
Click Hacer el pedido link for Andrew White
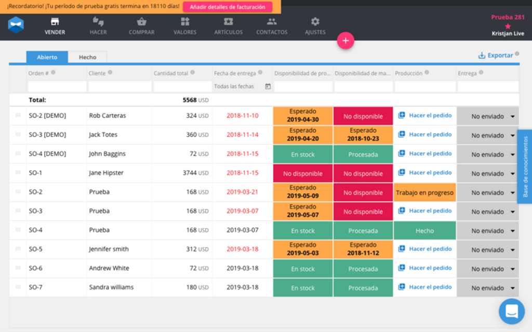tap(430, 268)
